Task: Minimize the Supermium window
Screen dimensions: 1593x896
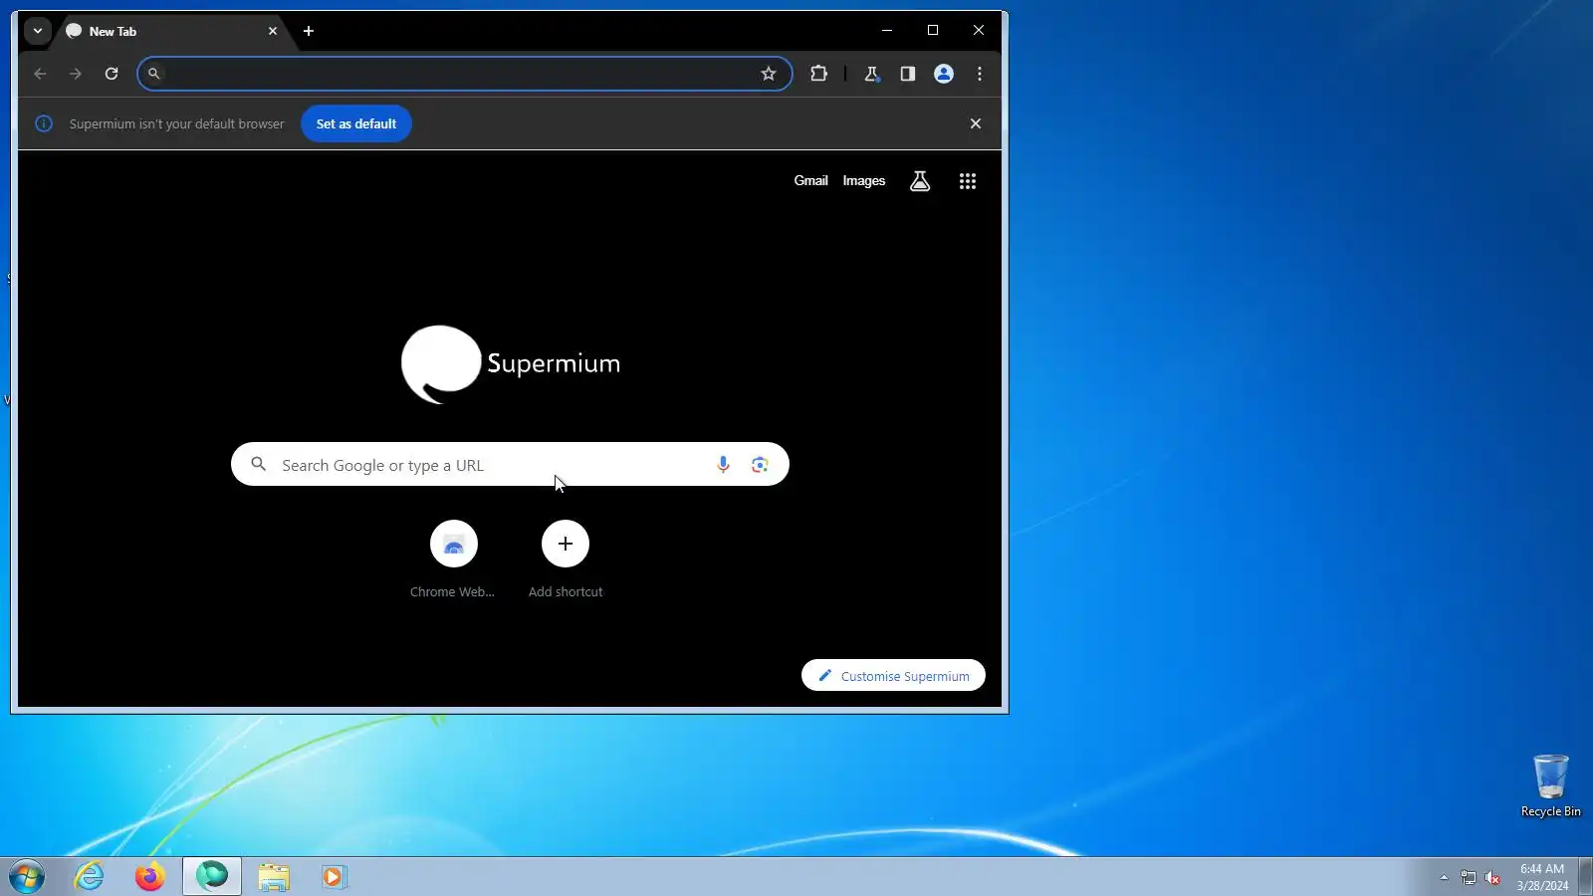Action: [887, 31]
